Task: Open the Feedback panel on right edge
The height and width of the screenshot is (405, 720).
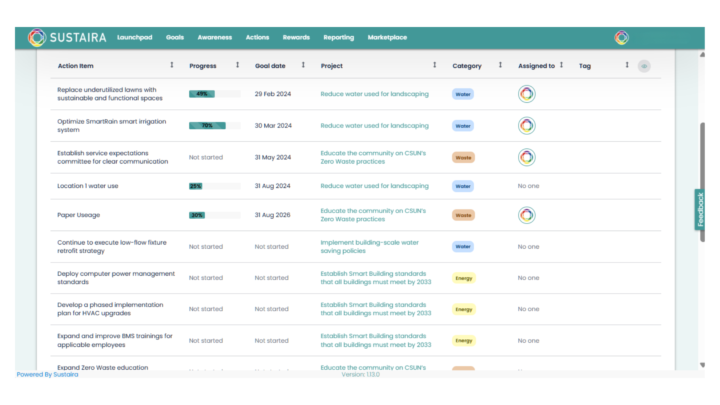Action: tap(701, 209)
